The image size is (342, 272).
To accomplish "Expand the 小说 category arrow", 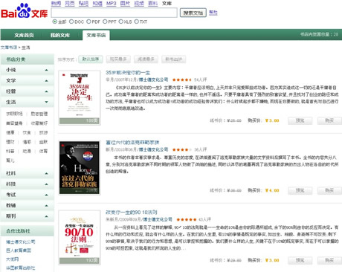I will 46,70.
